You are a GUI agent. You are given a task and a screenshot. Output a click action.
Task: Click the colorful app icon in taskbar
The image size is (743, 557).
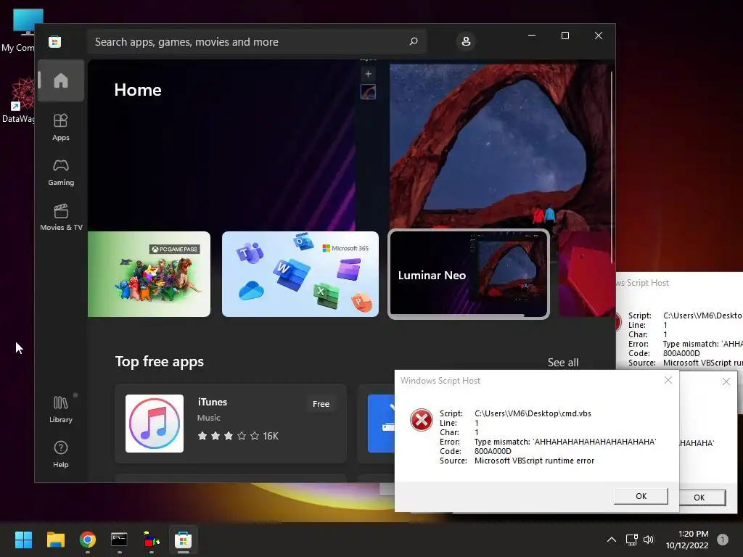coord(151,540)
